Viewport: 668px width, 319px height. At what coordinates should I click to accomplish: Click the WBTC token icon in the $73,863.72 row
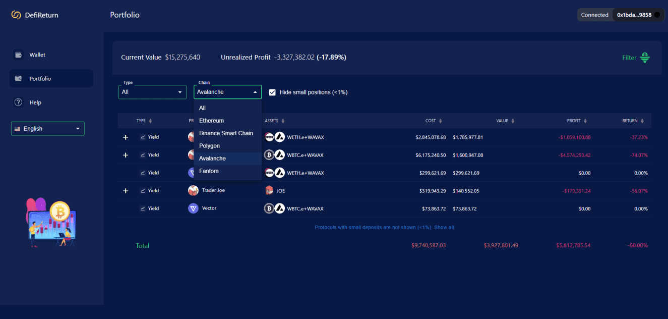click(x=269, y=208)
